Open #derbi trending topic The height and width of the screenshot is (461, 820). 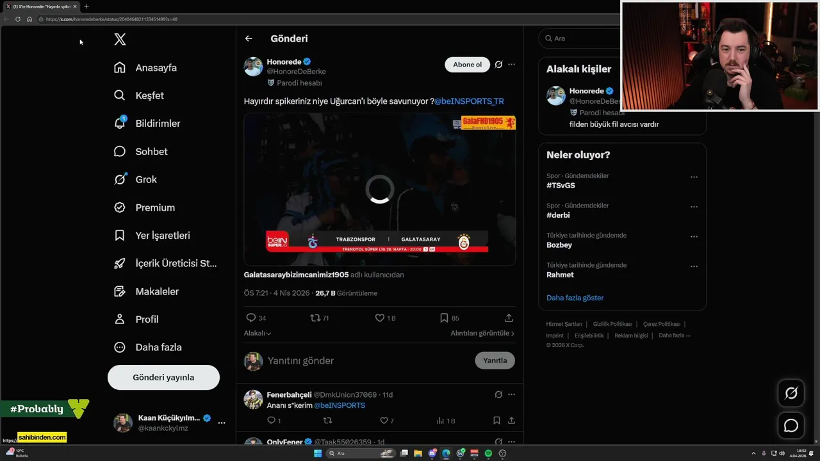pos(558,215)
